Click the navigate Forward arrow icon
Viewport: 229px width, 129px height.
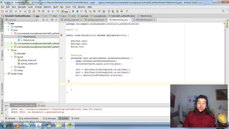point(53,11)
